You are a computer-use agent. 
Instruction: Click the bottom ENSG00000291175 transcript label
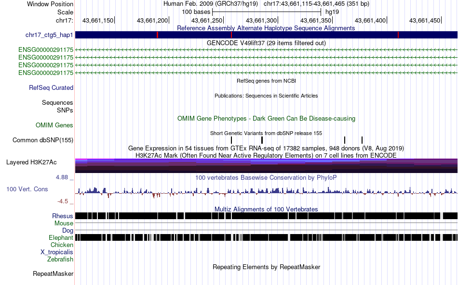pyautogui.click(x=46, y=73)
